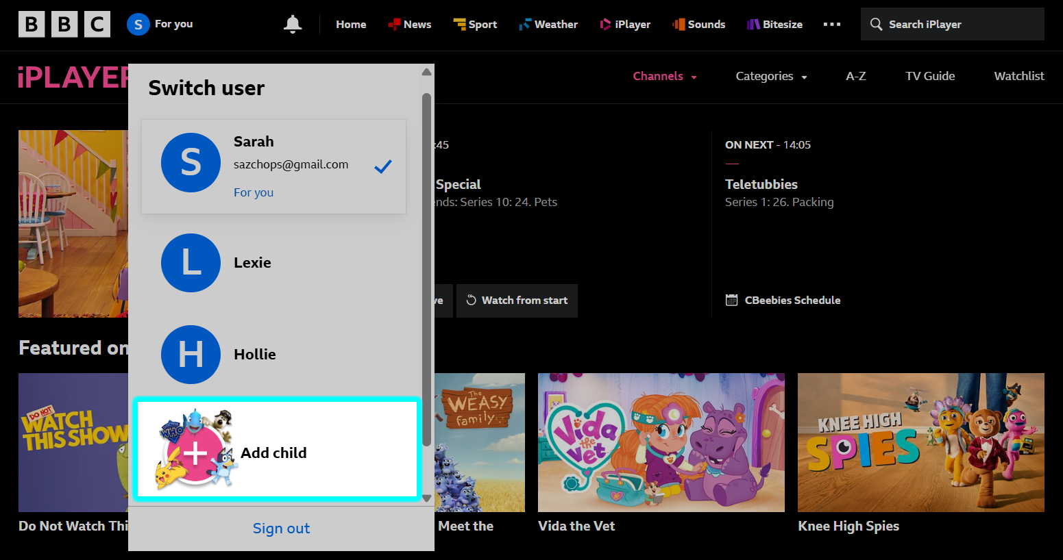Click scroll down arrow in Switch user panel
The image size is (1063, 560).
pos(426,498)
